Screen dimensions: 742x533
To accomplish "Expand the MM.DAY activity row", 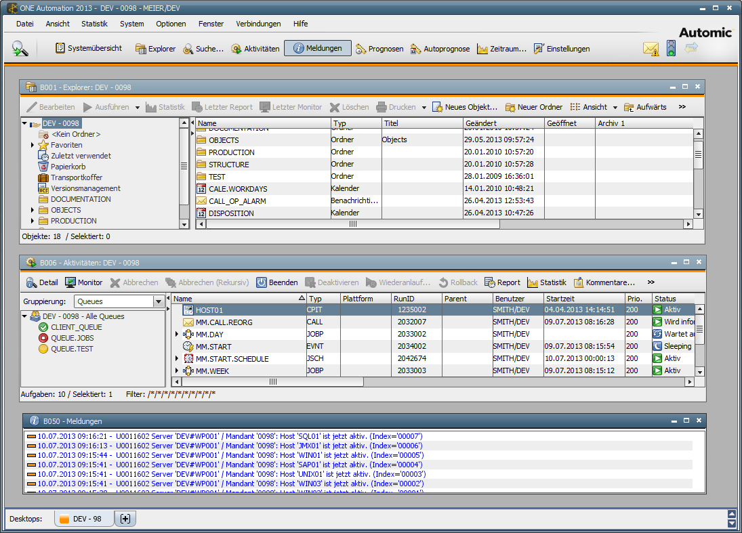I will [x=176, y=335].
